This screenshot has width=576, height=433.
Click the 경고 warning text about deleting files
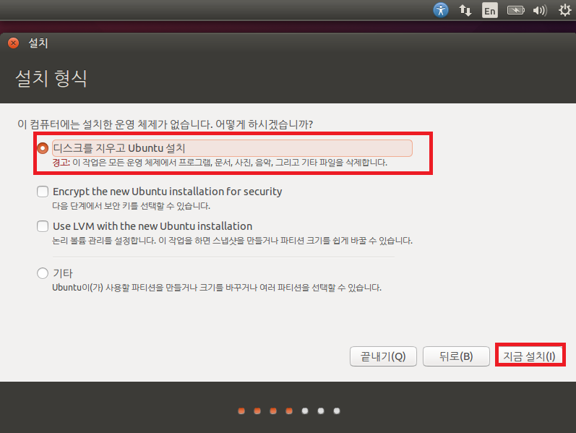click(220, 163)
